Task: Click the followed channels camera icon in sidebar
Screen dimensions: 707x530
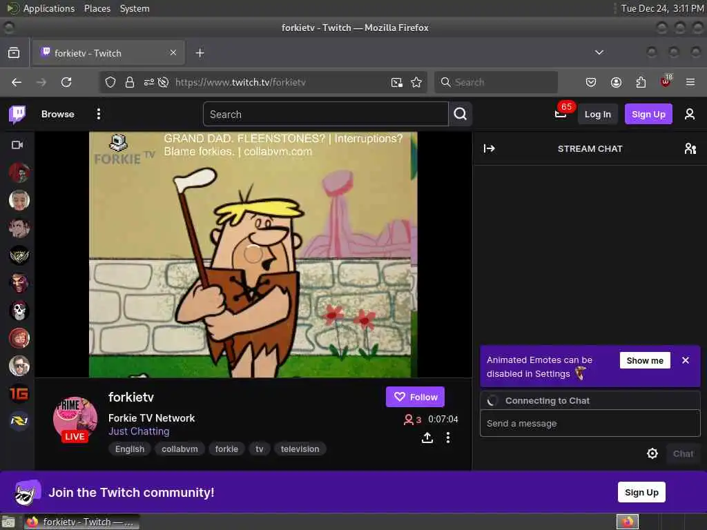Action: click(x=17, y=145)
